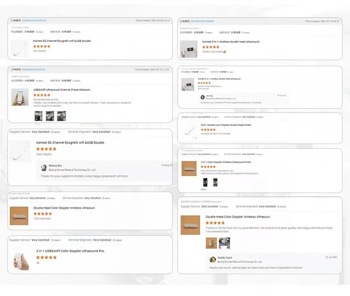Click star rating of 3 in 1 USB&WIFI review
This screenshot has width=350, height=296.
[46, 257]
